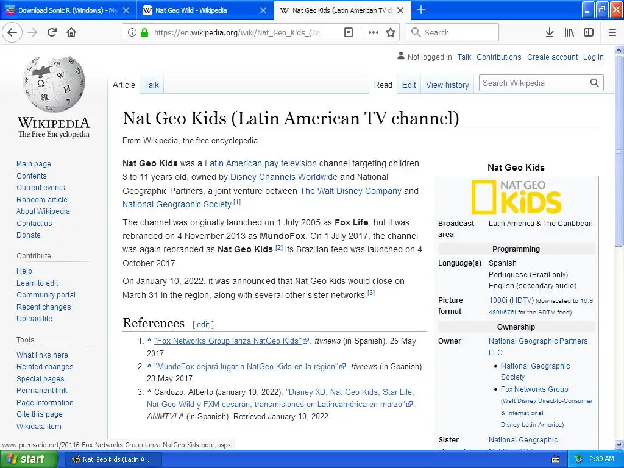Toggle the sidebar icon in the toolbar

tap(589, 32)
